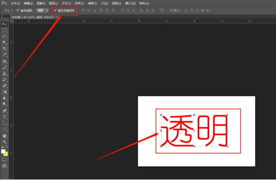Select the Eyedropper tool

[4, 55]
